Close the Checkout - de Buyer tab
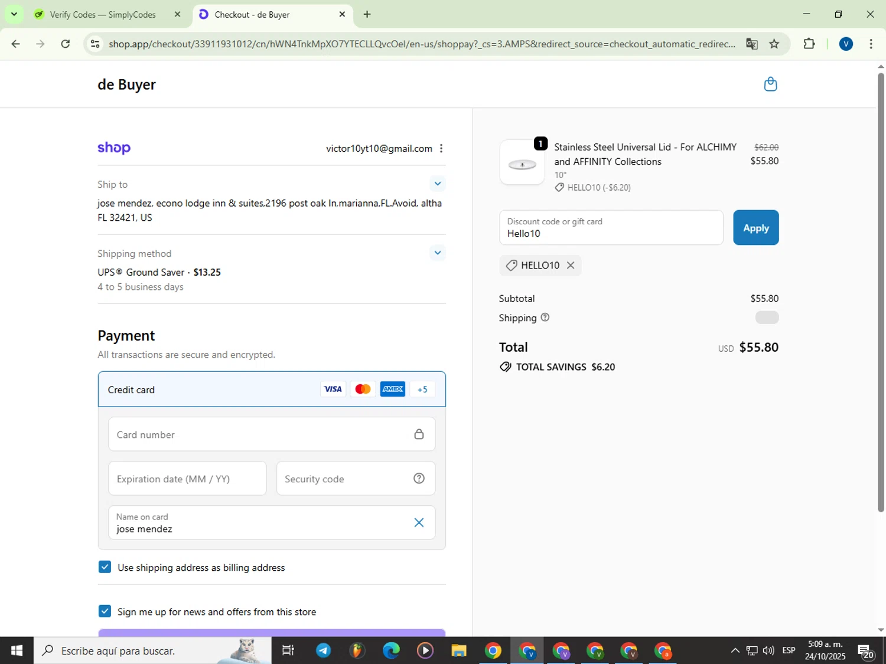 coord(342,14)
